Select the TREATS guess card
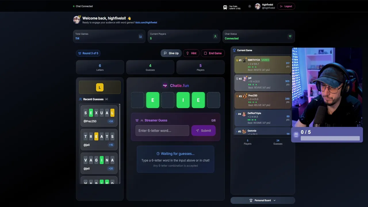This screenshot has height=207, width=368. pyautogui.click(x=99, y=140)
